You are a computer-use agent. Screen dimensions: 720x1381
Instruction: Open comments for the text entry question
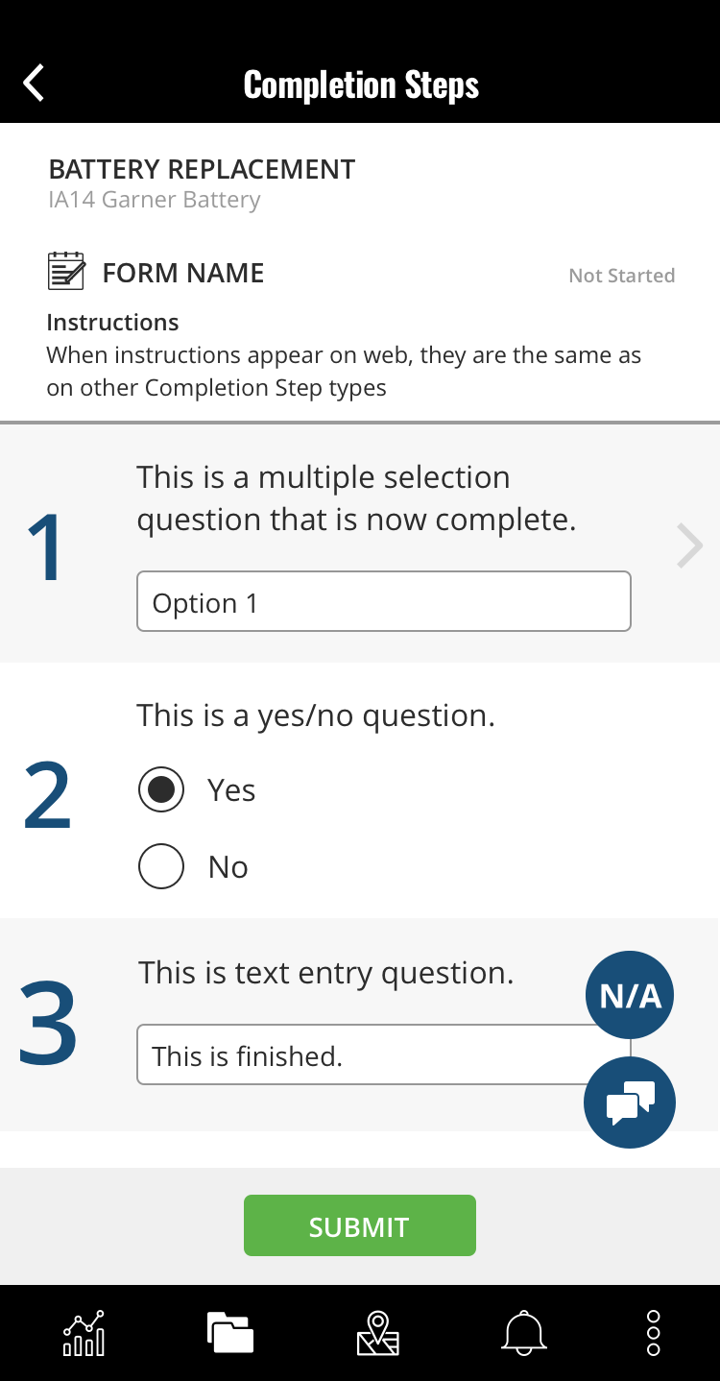(x=630, y=1102)
